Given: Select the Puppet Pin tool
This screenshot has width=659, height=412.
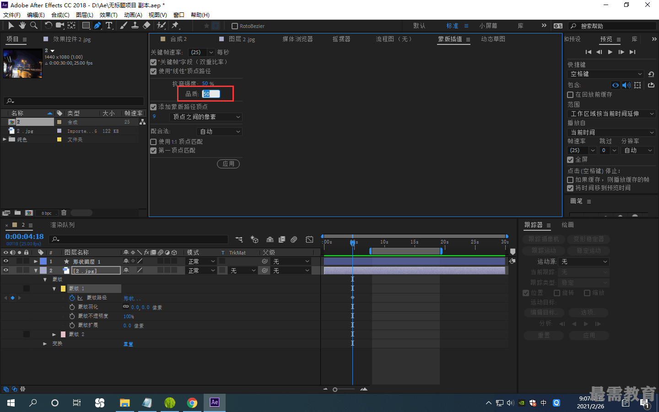Looking at the screenshot, I should 175,26.
